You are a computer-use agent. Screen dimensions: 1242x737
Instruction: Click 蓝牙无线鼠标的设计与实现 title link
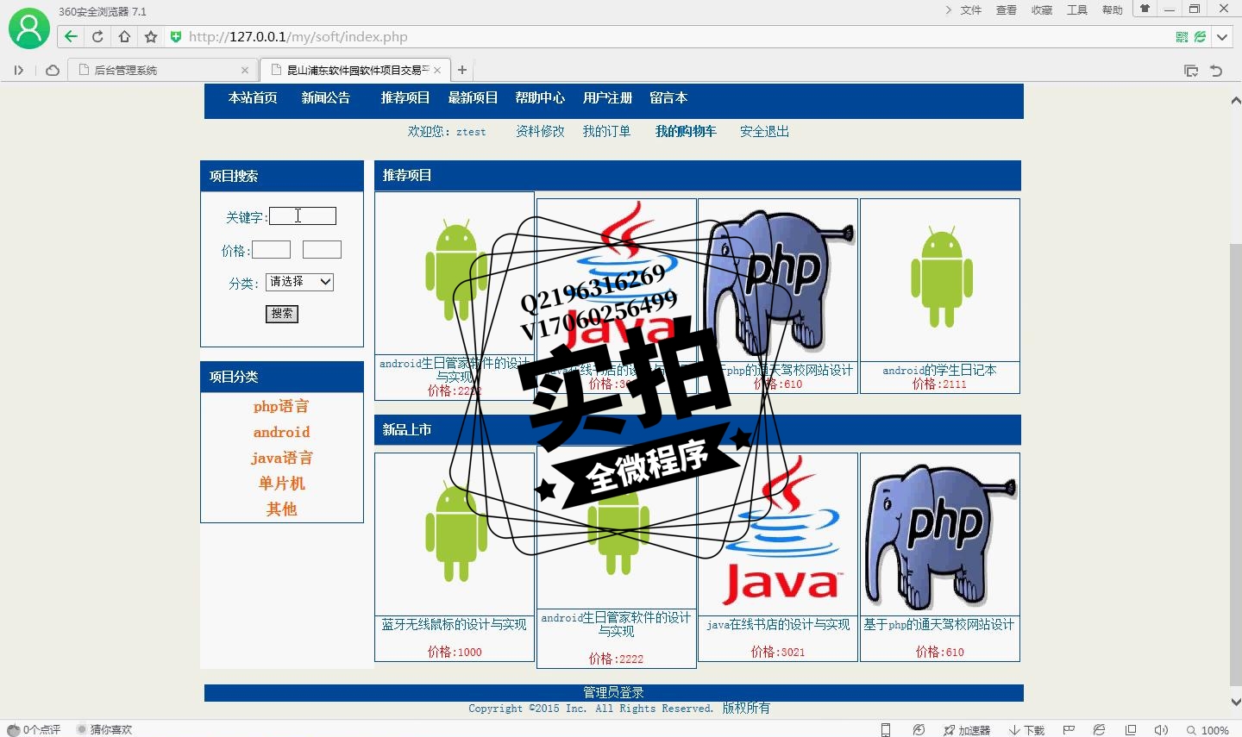coord(454,625)
